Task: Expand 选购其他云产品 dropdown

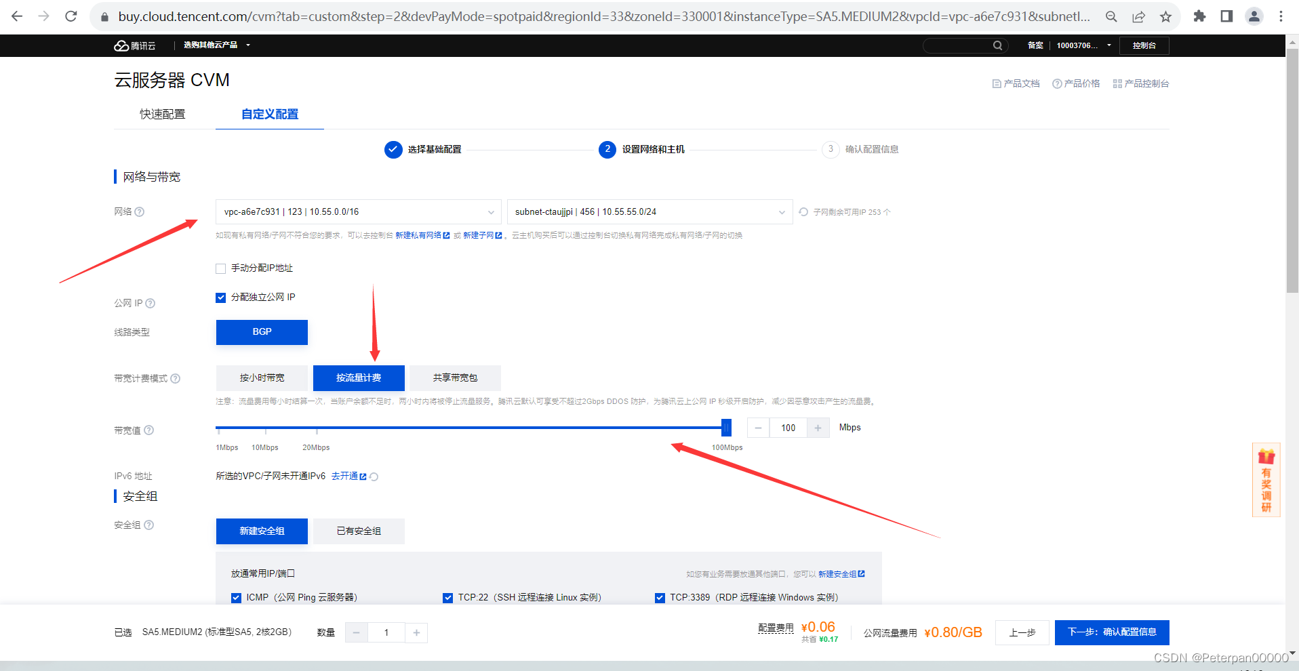Action: tap(217, 45)
